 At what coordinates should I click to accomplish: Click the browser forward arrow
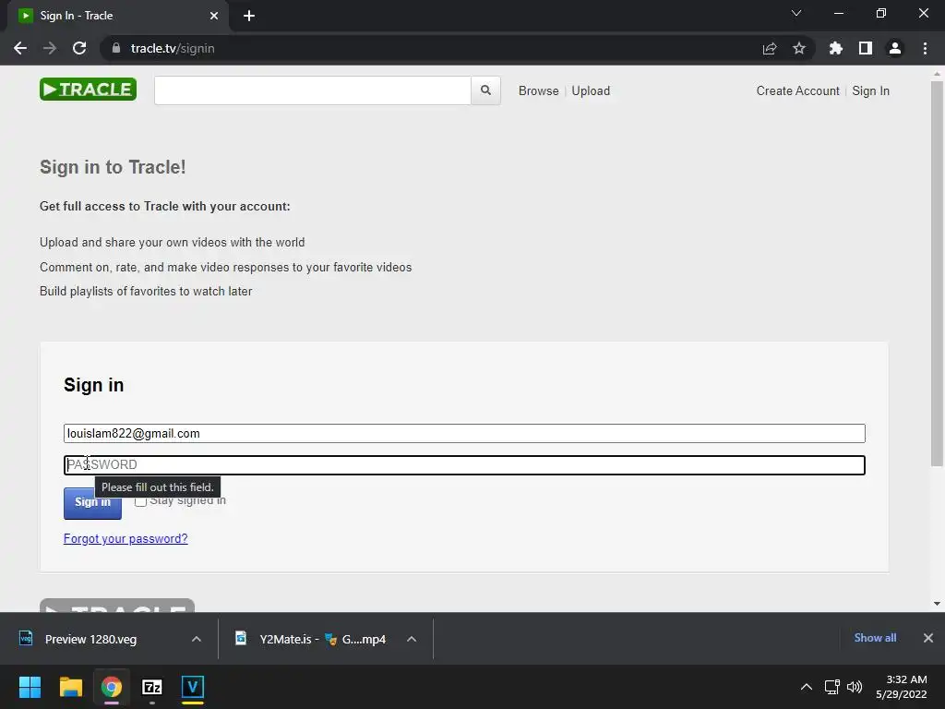(50, 48)
